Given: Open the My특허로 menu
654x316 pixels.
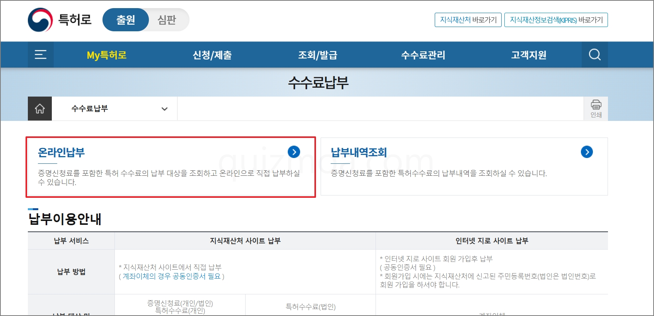Looking at the screenshot, I should [107, 55].
